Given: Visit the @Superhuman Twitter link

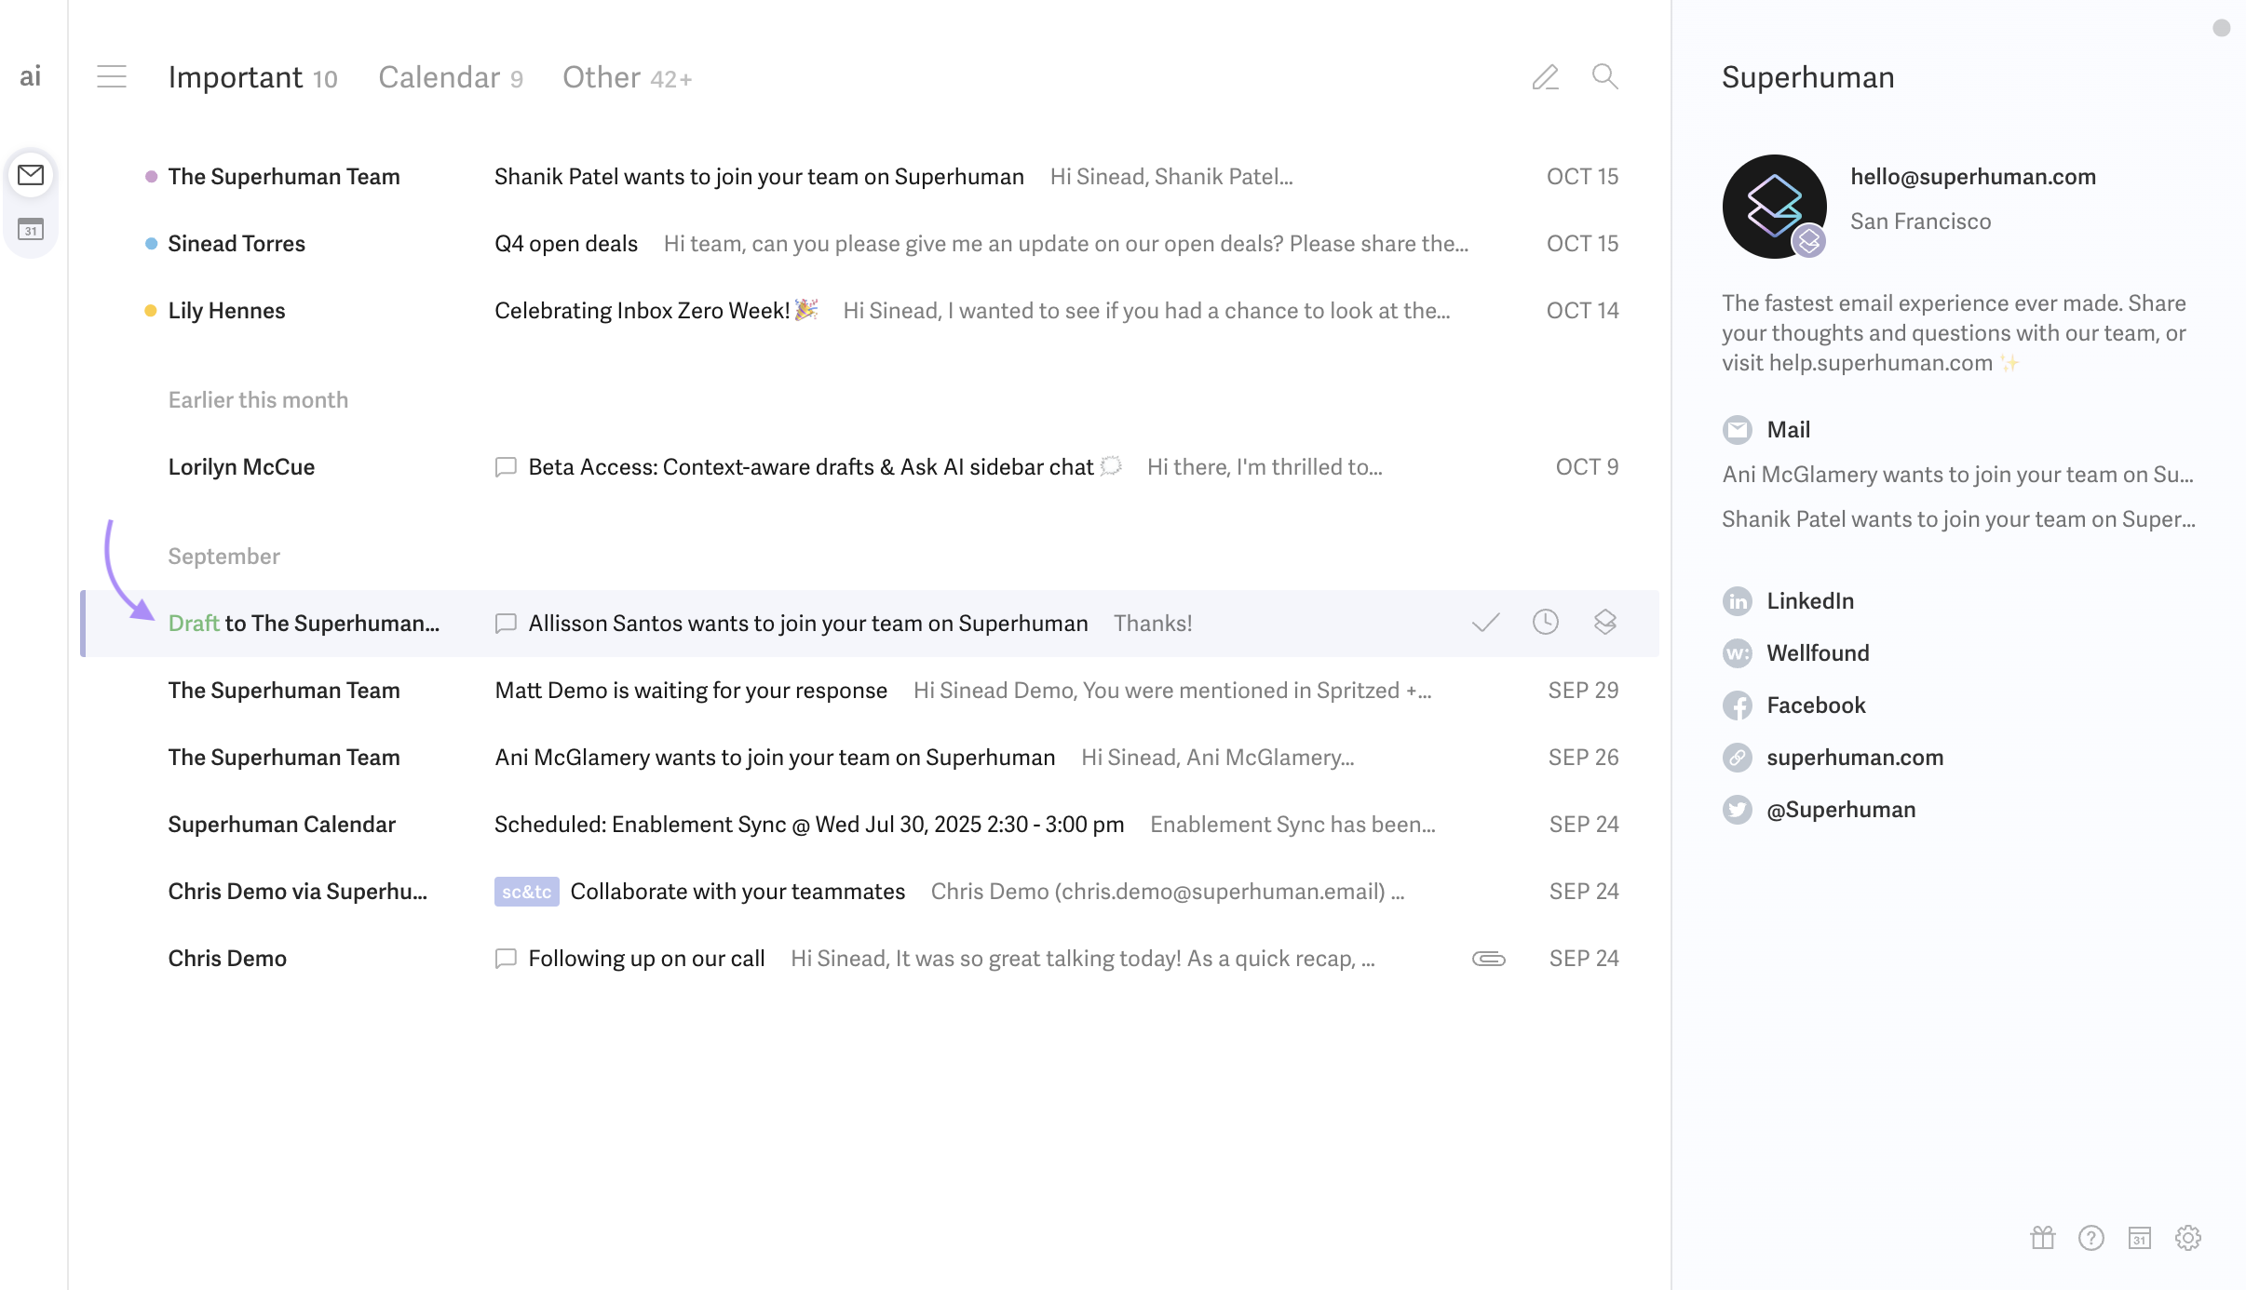Looking at the screenshot, I should [1841, 809].
